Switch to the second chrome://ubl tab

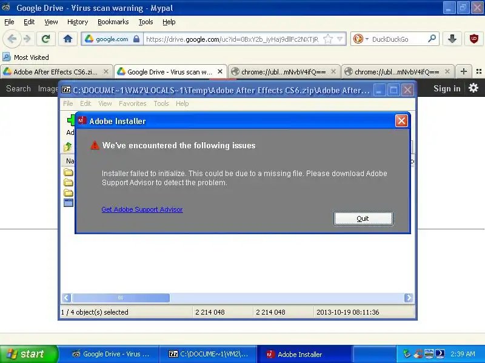[x=397, y=72]
